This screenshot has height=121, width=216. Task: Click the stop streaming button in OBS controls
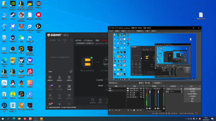[192, 89]
